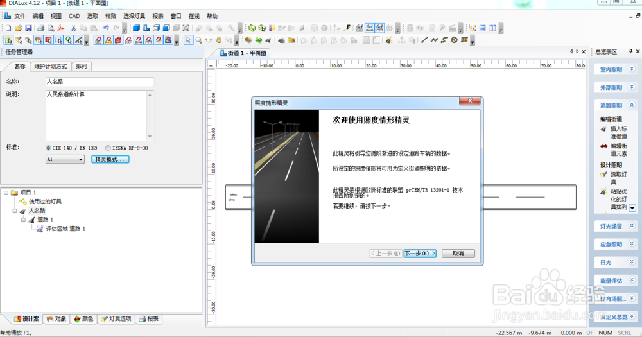642x337 pixels.
Task: Undo the last action with the blue arrow
Action: (106, 28)
